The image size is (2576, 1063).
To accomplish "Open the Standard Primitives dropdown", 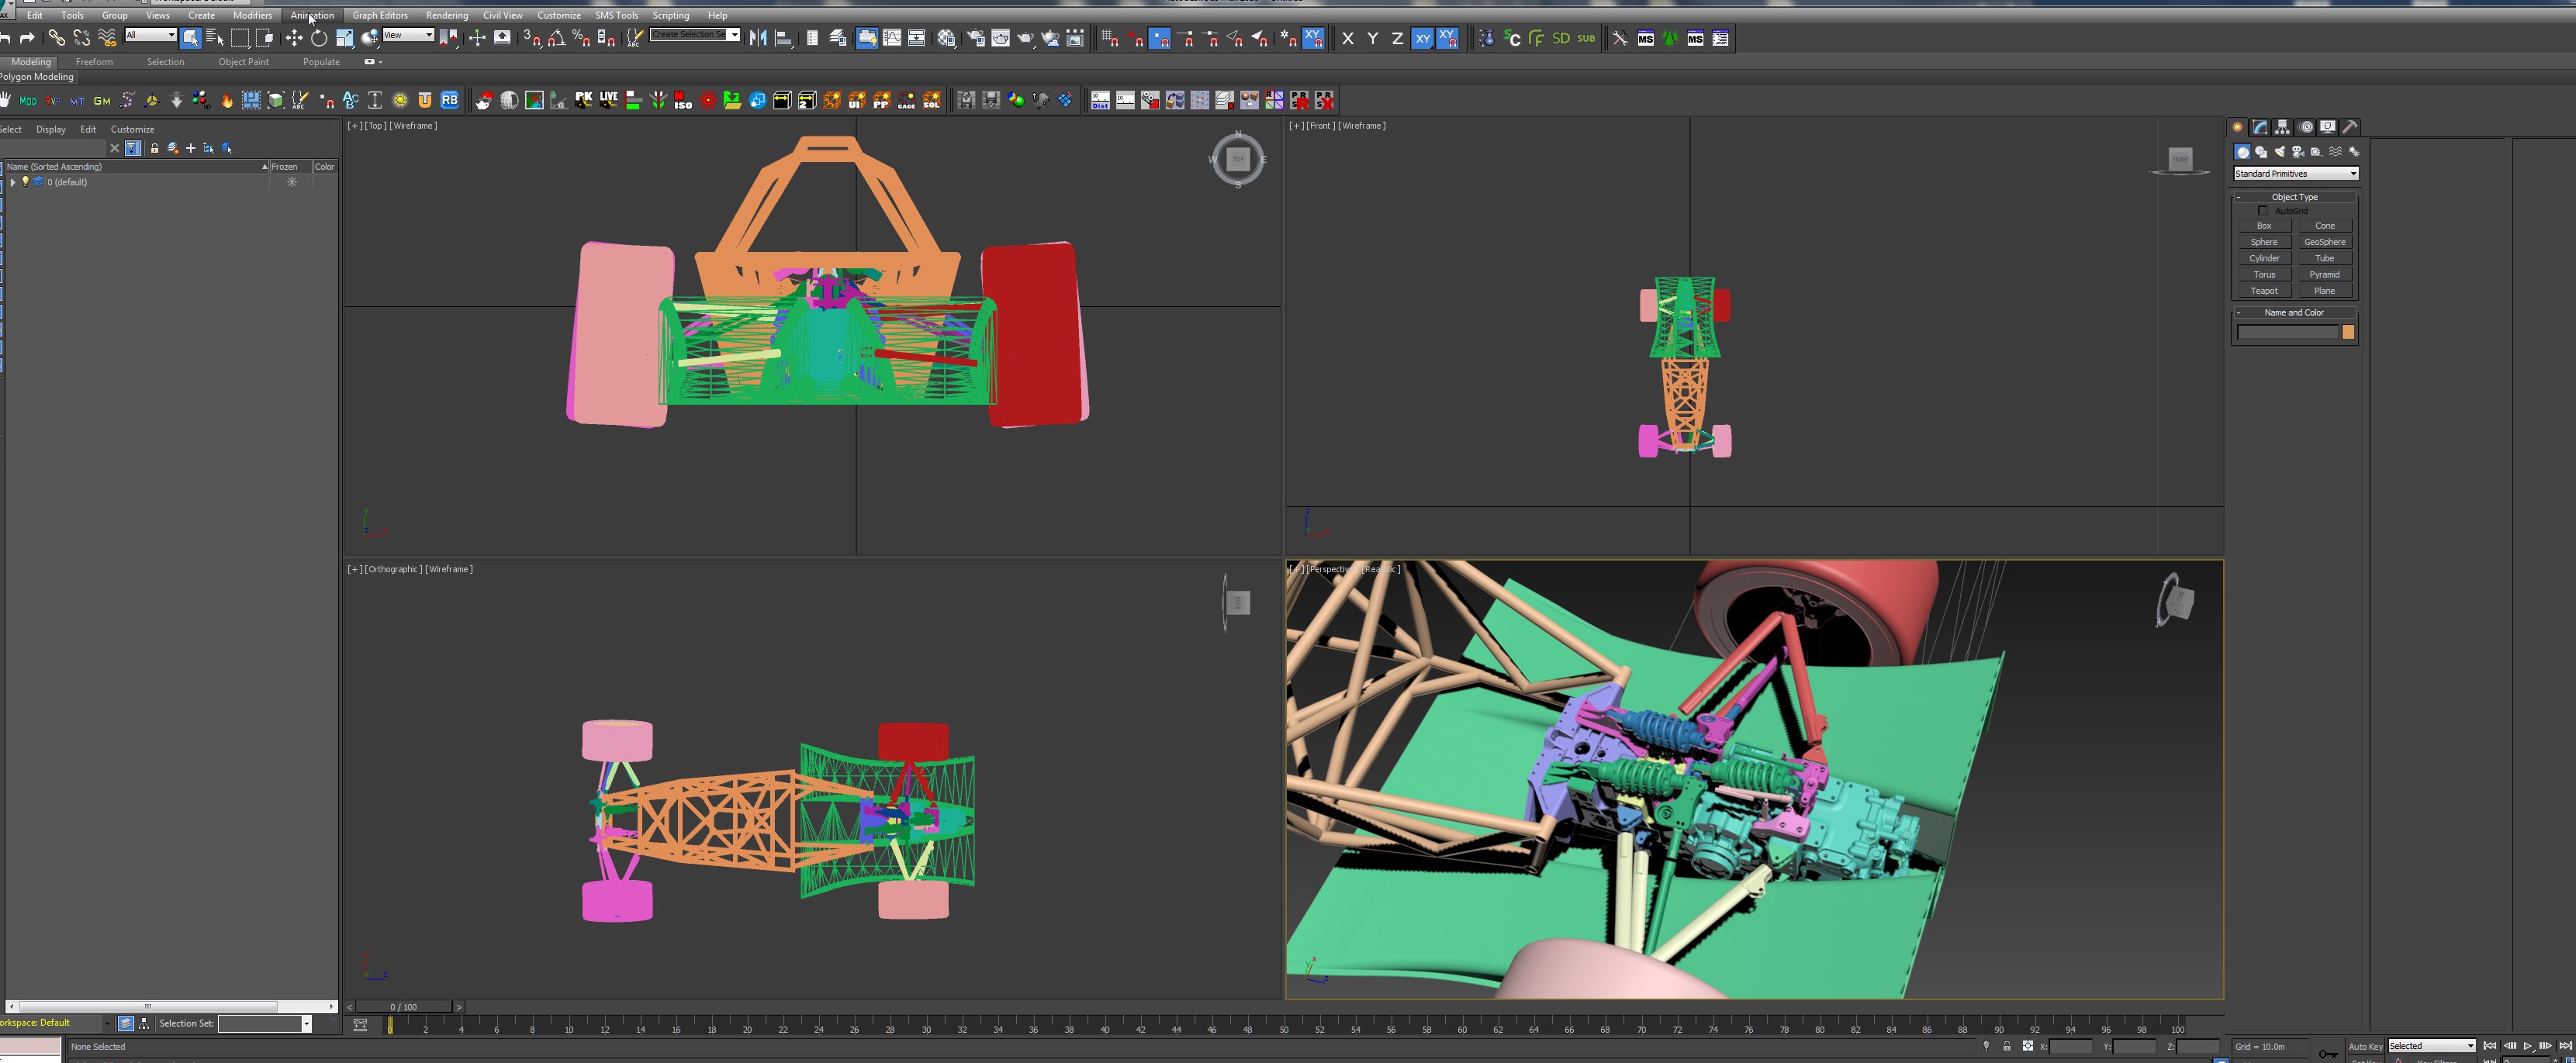I will (2295, 174).
